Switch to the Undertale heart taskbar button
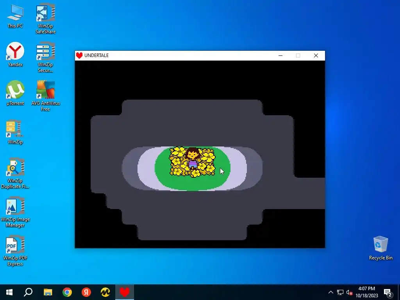Viewport: 400px width, 300px height. coord(125,292)
